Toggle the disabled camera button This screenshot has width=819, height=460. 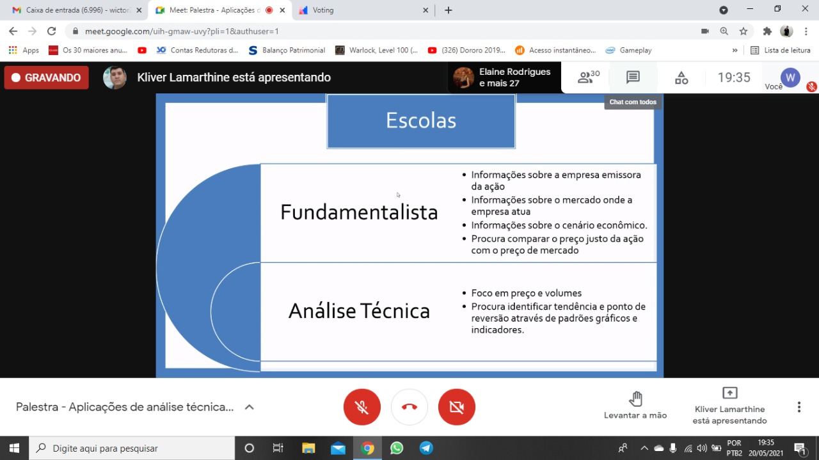457,407
